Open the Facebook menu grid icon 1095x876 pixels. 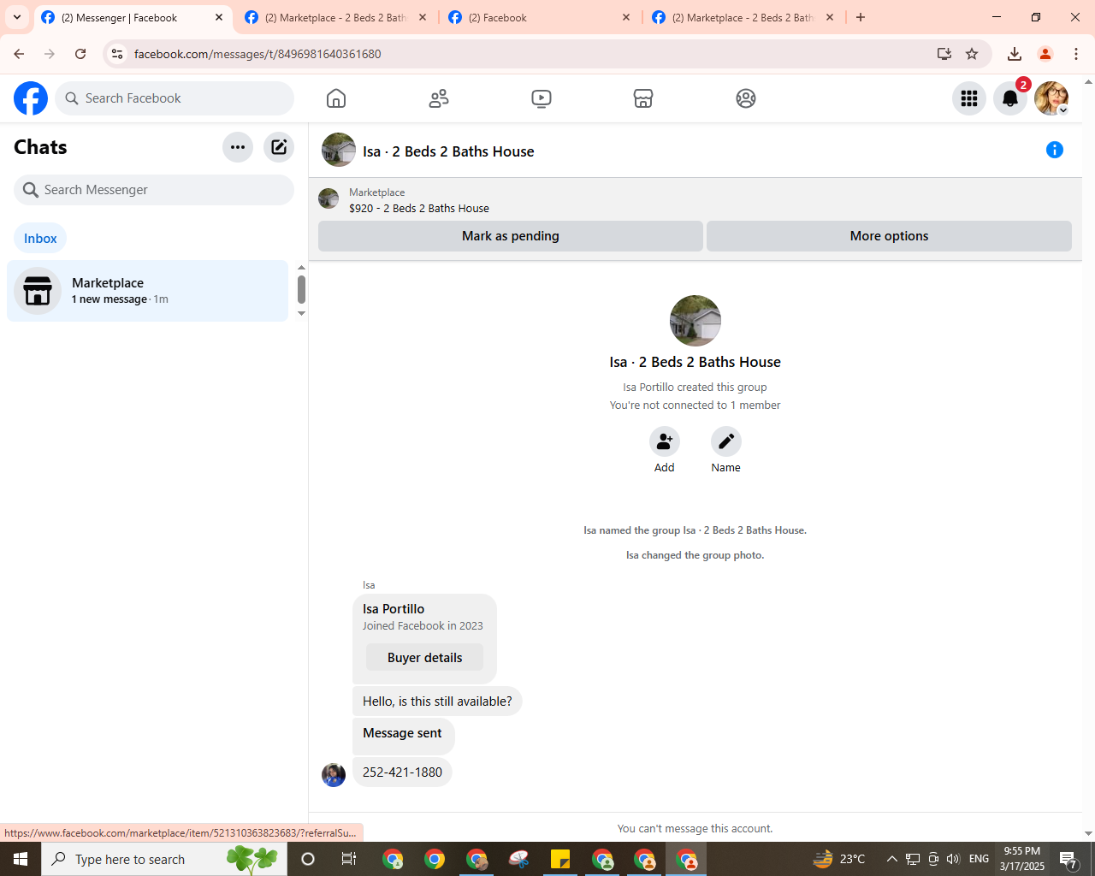969,98
